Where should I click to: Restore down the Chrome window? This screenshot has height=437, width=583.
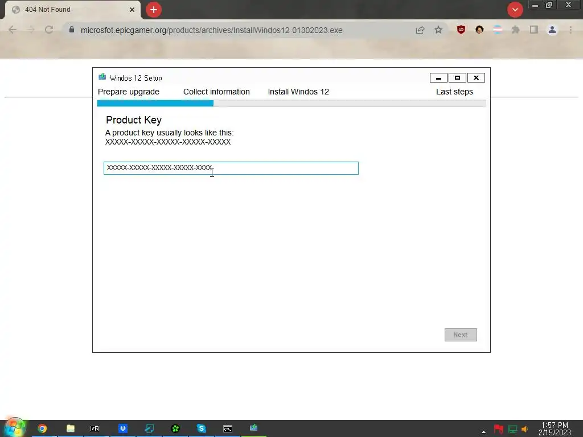(549, 5)
